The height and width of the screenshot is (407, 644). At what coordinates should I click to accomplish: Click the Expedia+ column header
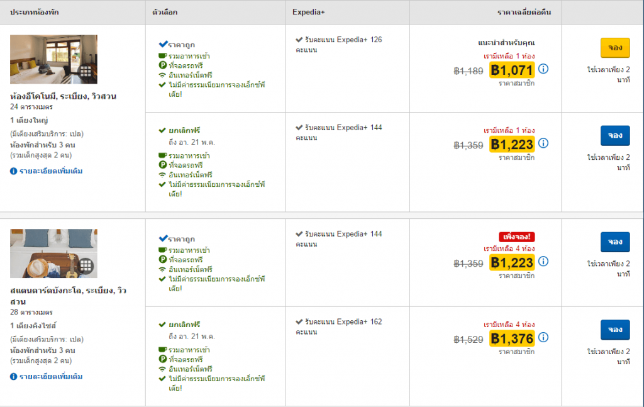[x=308, y=13]
